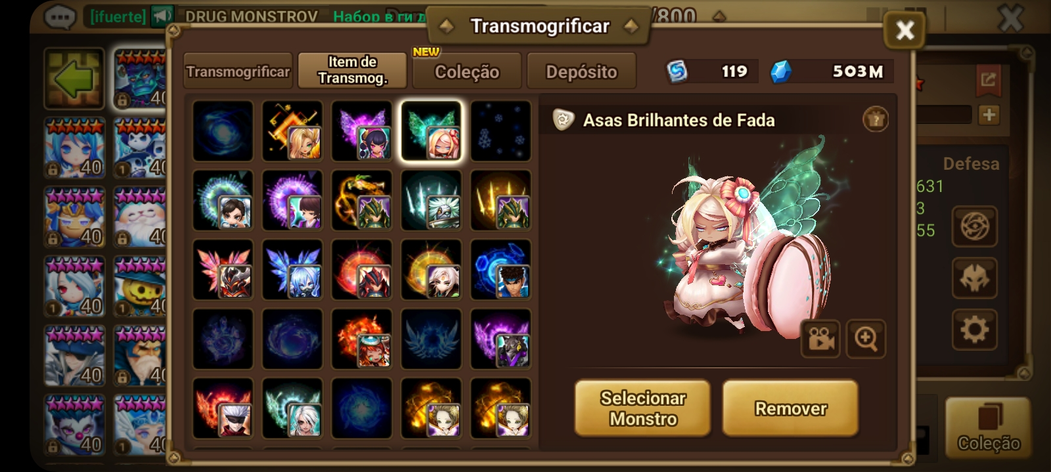This screenshot has width=1051, height=472.
Task: Click the red share icon
Action: pyautogui.click(x=988, y=80)
